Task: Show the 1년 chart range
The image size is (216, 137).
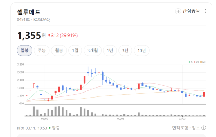Action: click(110, 50)
